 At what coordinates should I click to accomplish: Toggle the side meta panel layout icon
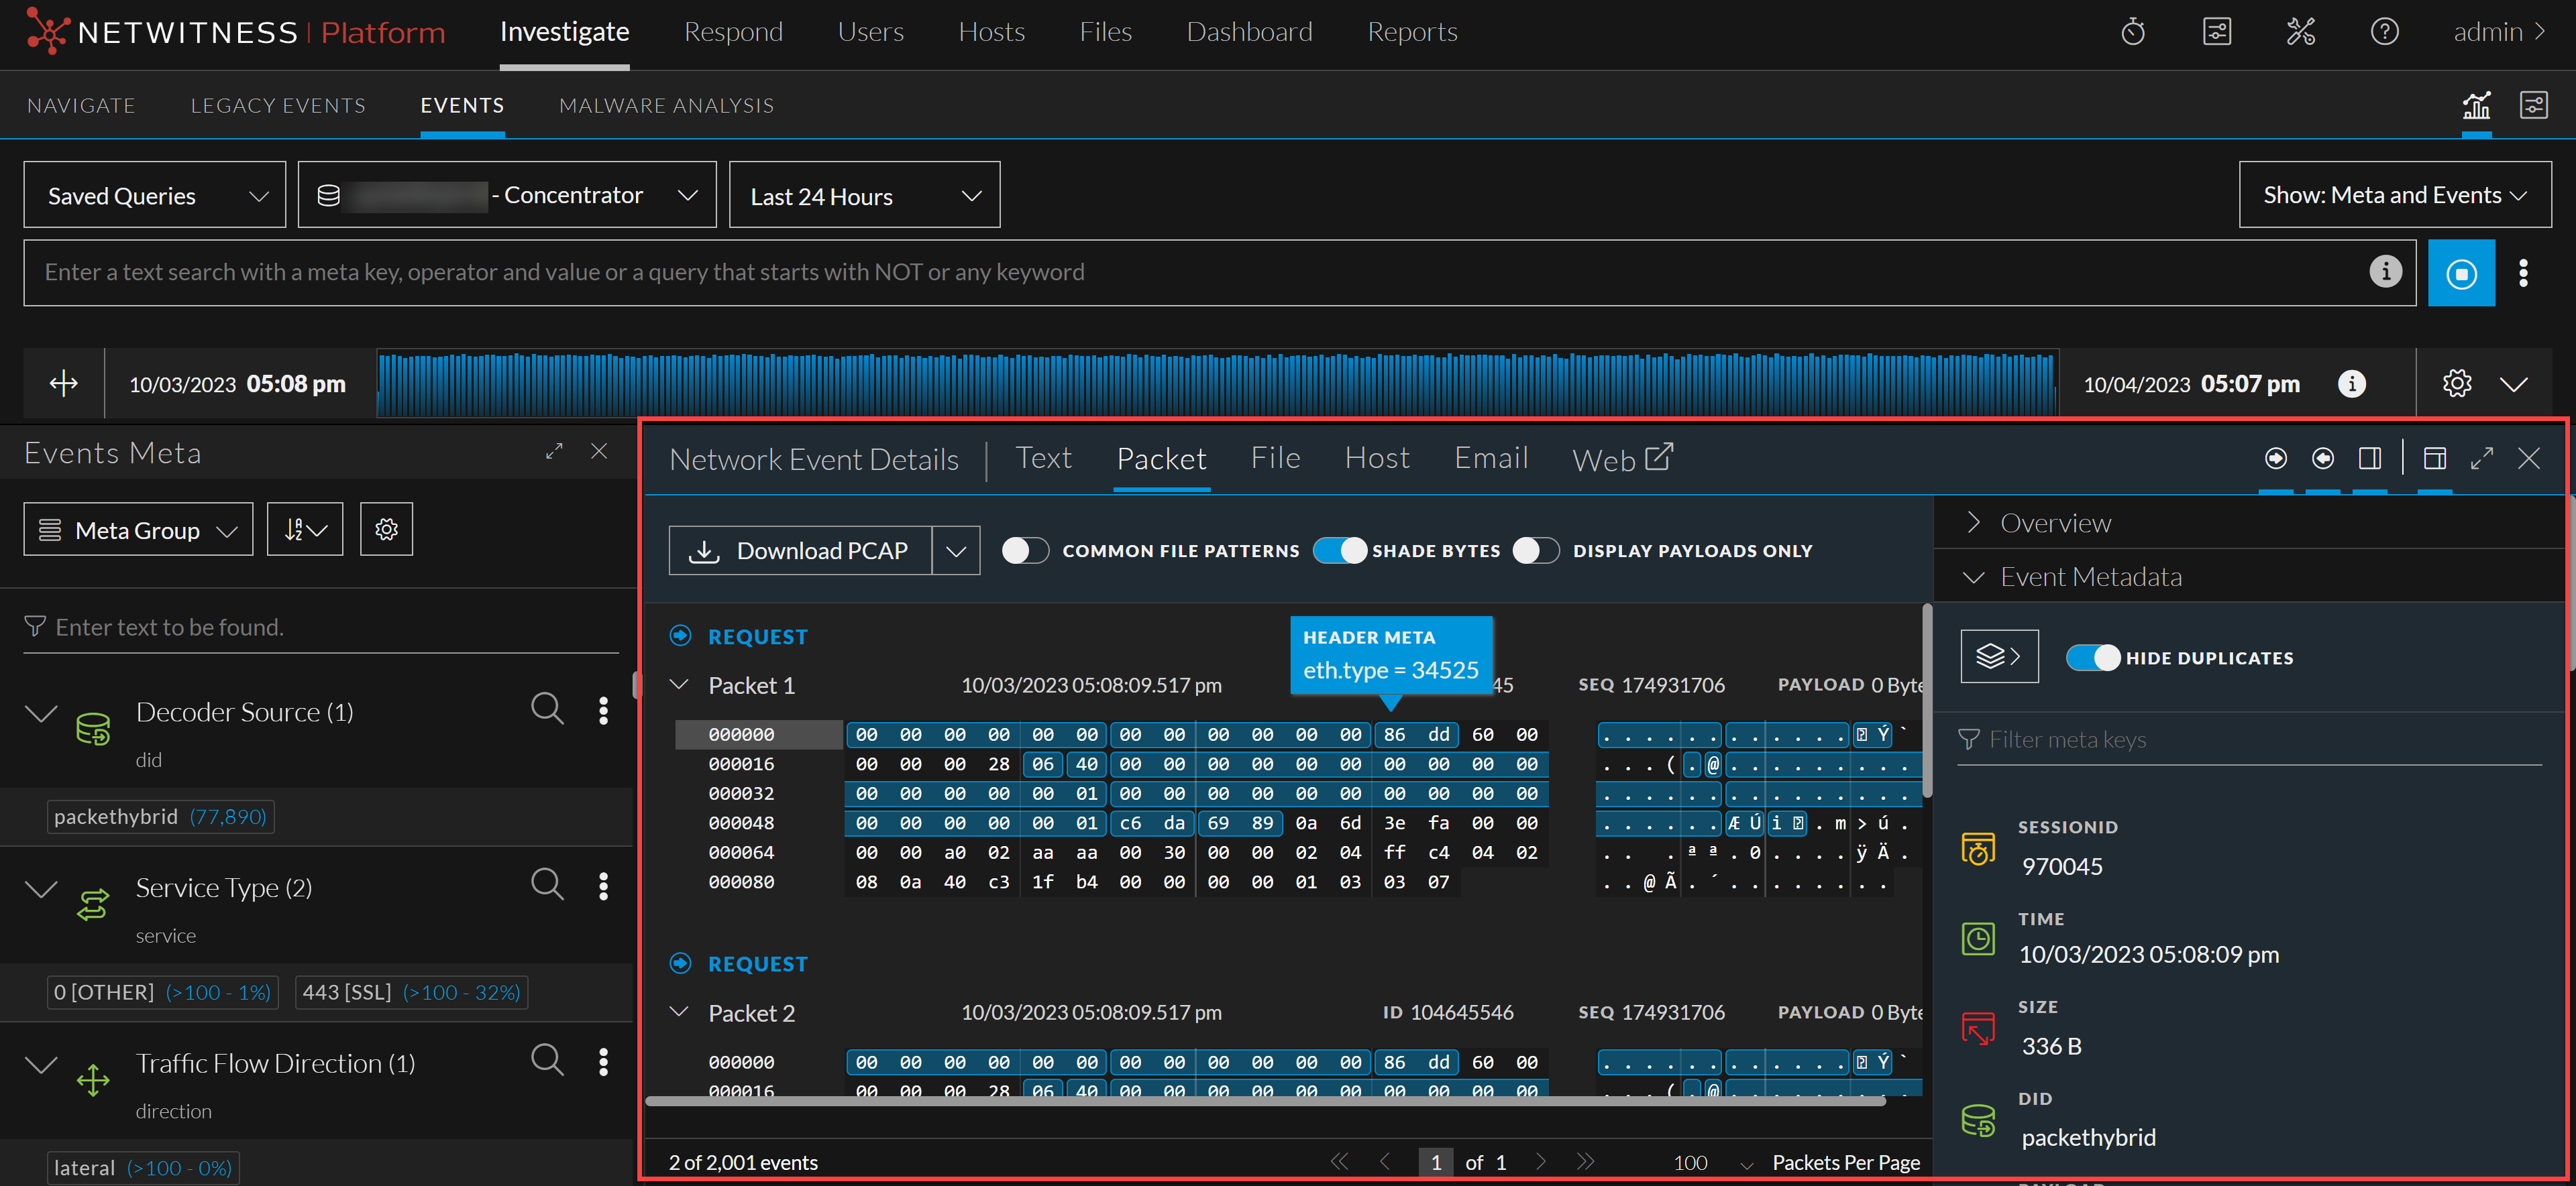[x=2370, y=459]
